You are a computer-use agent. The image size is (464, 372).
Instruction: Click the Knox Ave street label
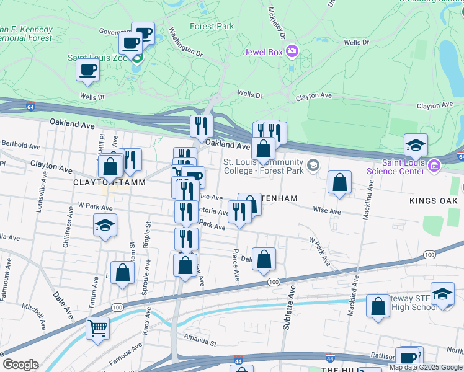pyautogui.click(x=147, y=321)
